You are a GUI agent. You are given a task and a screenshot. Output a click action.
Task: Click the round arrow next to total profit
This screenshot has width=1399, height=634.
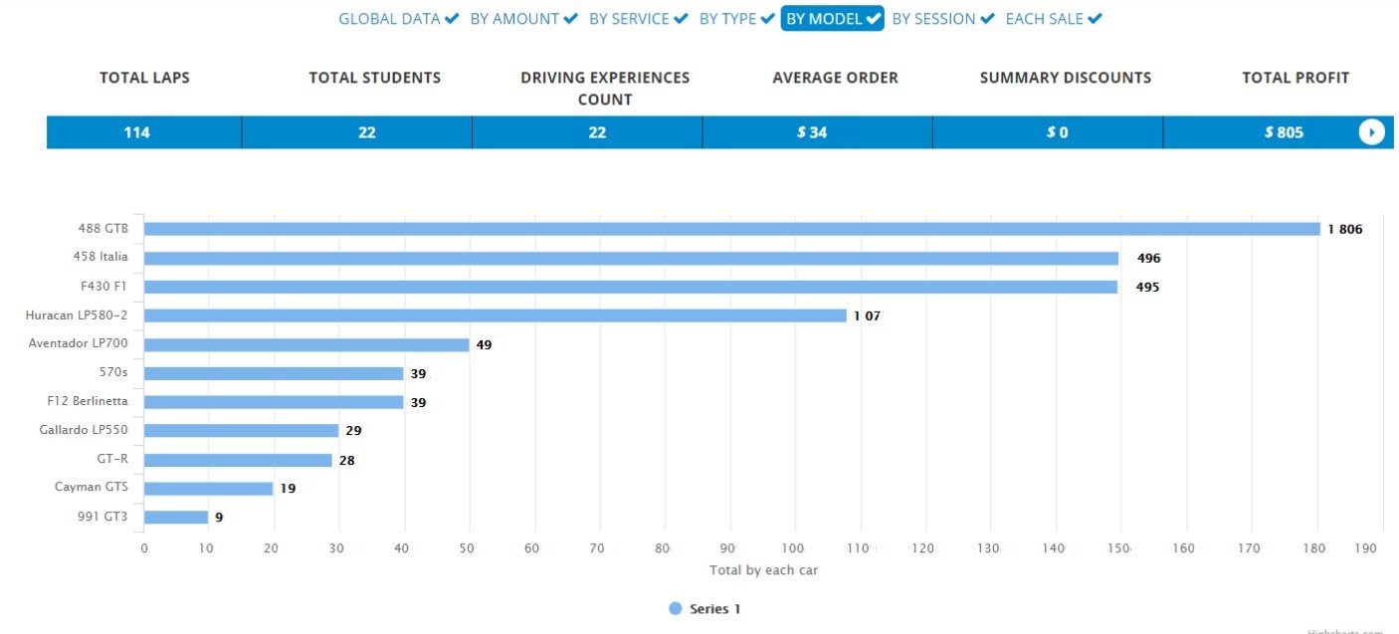(x=1371, y=132)
